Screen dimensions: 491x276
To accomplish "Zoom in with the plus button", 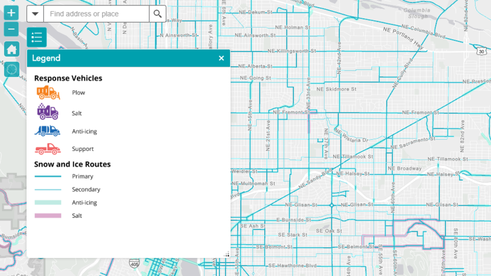I will (x=11, y=13).
